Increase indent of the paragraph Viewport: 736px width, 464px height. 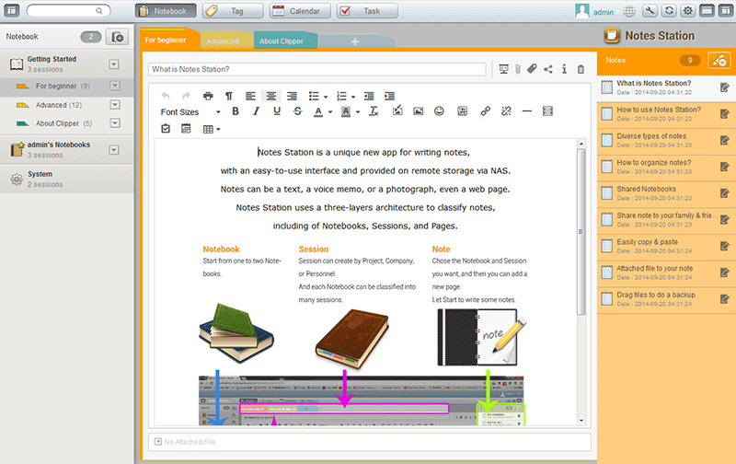point(389,96)
